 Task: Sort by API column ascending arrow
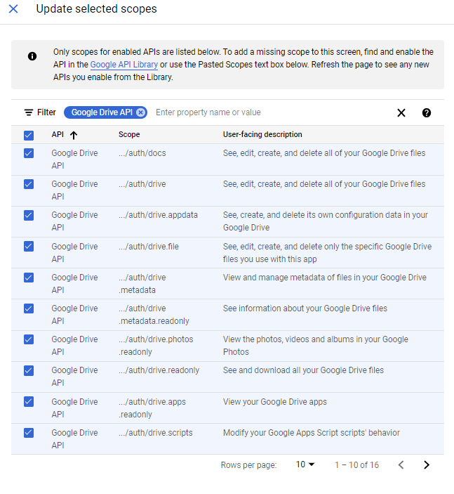coord(74,135)
